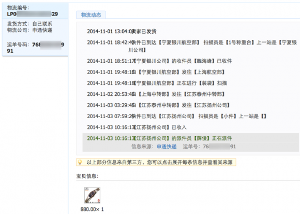Click the highlighted 薛俊 正在派件 entry

tap(159, 138)
